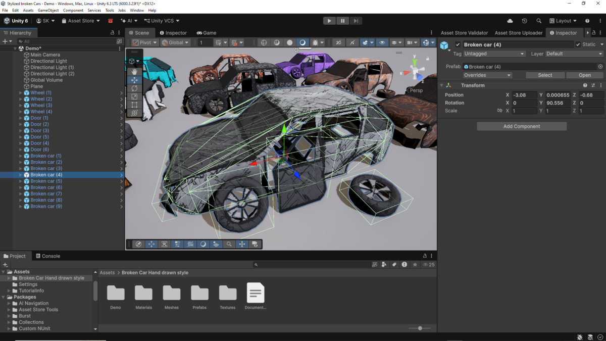Click the Play button
Viewport: 606px width, 341px height.
(x=329, y=21)
